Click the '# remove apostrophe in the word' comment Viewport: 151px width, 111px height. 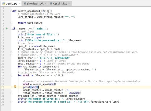[x=39, y=14]
